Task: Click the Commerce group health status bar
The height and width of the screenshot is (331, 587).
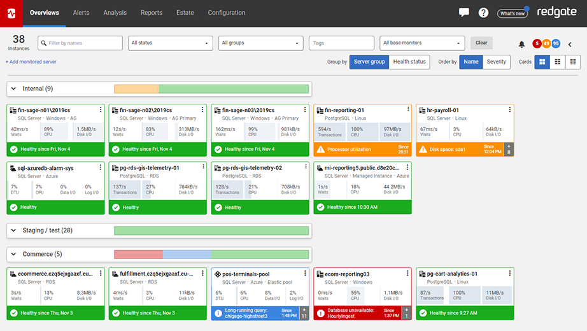Action: click(x=211, y=255)
